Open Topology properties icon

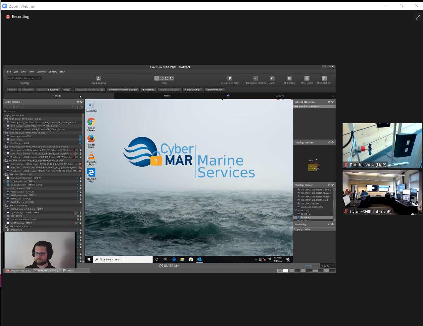tap(256, 79)
